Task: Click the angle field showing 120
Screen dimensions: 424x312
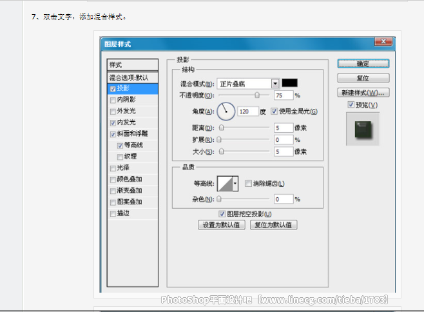Action: point(247,112)
